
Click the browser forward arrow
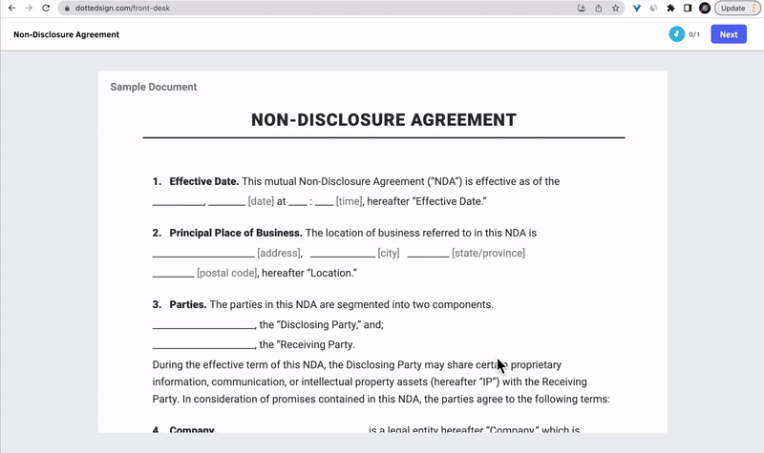[x=29, y=9]
